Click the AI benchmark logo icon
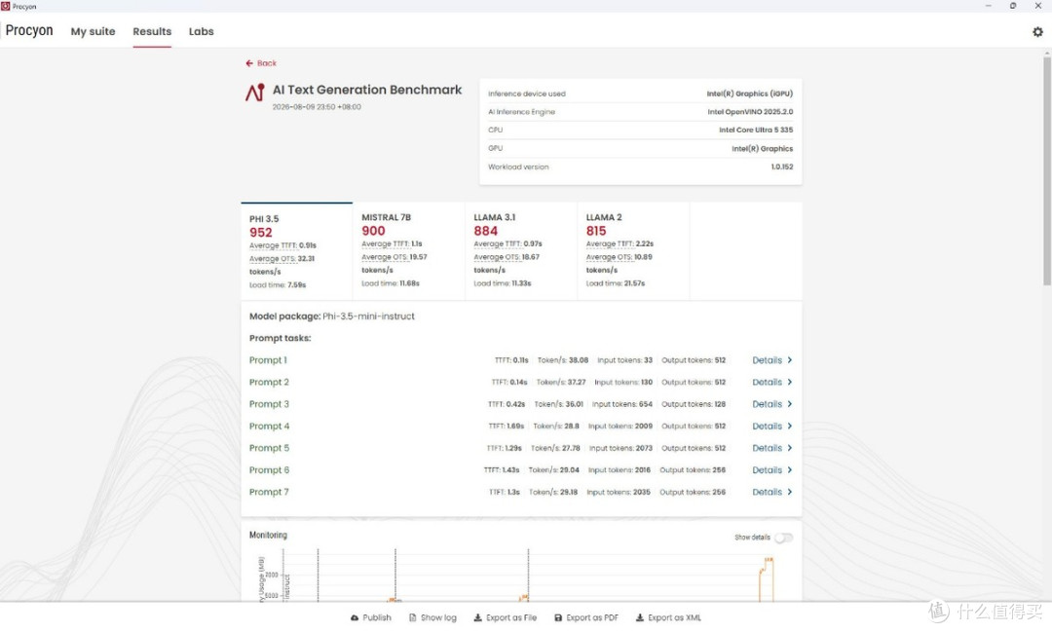1052x633 pixels. tap(255, 93)
